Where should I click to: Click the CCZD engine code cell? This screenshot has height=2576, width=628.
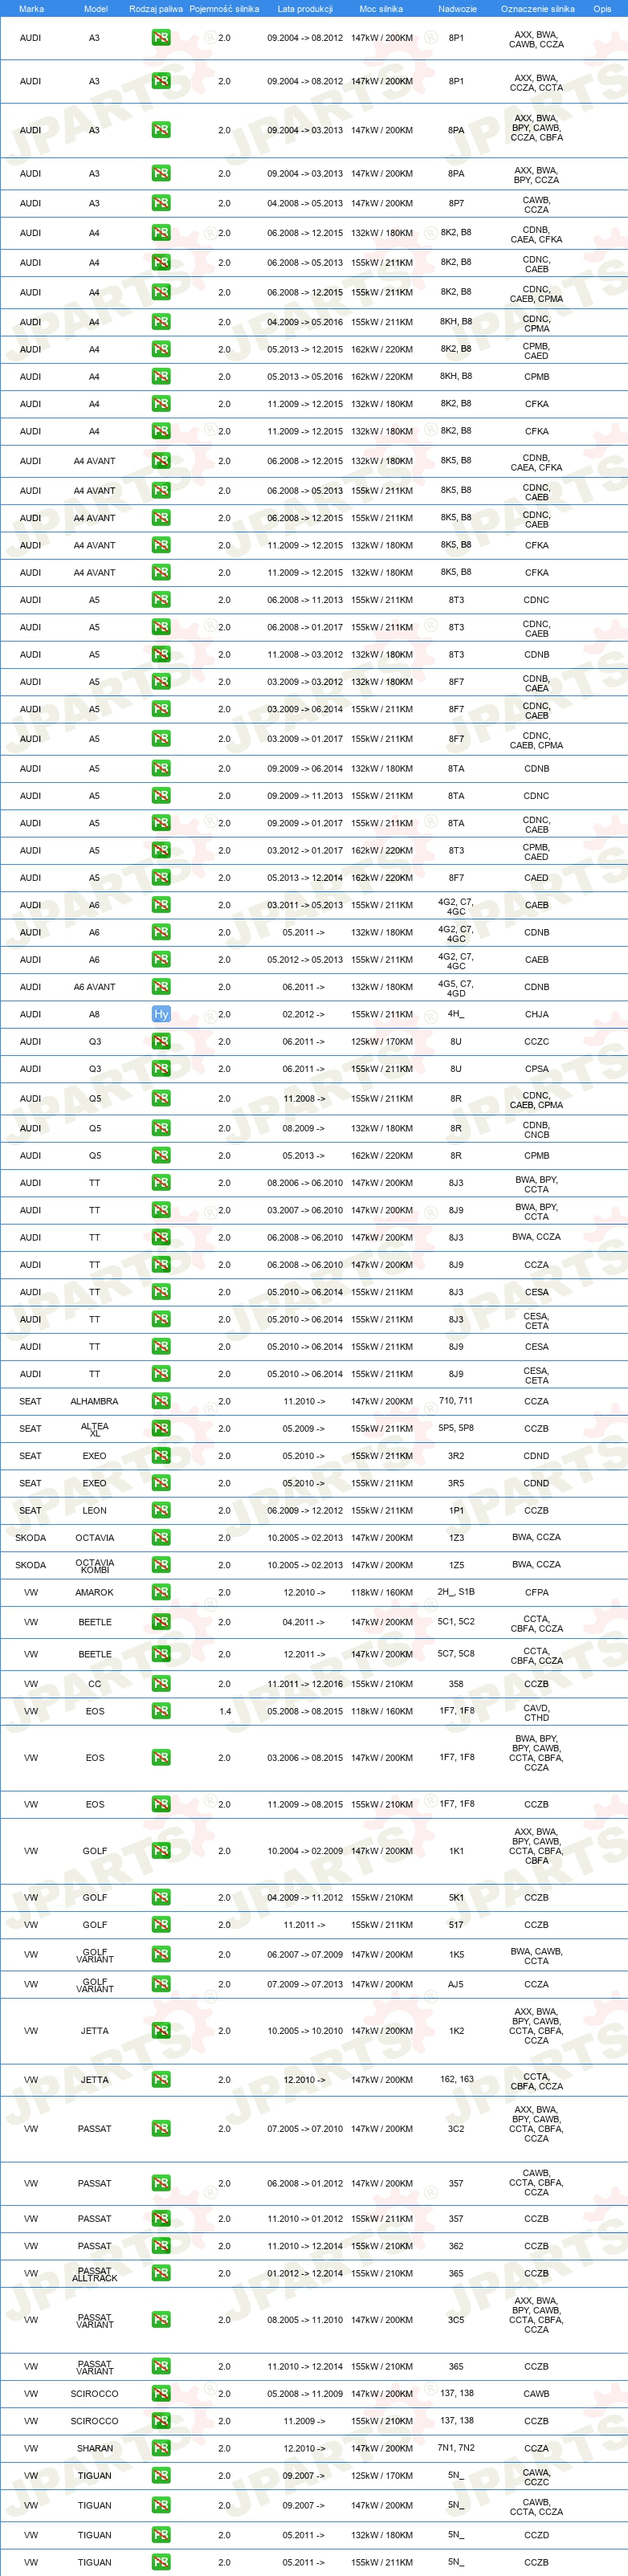click(x=537, y=2535)
